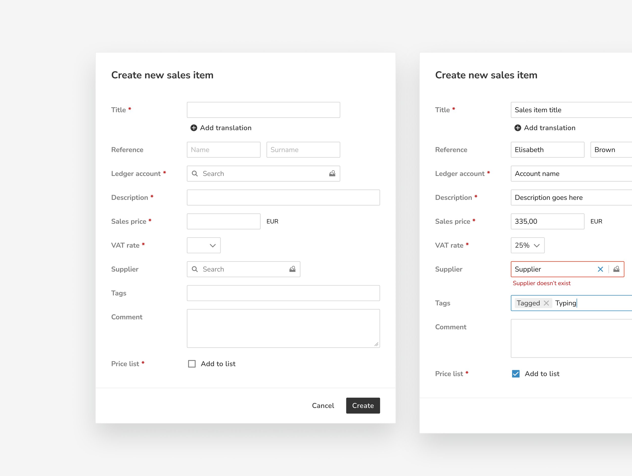Viewport: 632px width, 476px height.
Task: Click the Account name ledger field
Action: pos(571,173)
